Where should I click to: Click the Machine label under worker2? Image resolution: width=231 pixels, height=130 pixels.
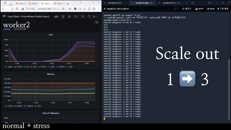click(7, 29)
